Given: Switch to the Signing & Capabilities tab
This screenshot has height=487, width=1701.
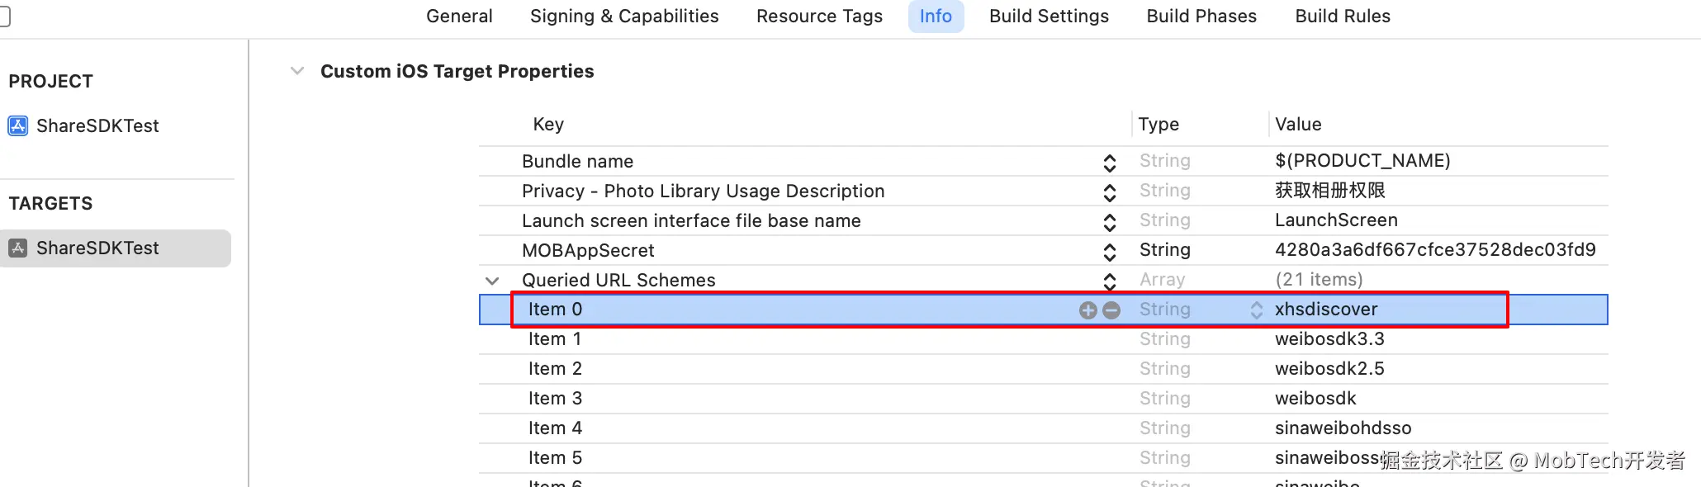Looking at the screenshot, I should 624,17.
